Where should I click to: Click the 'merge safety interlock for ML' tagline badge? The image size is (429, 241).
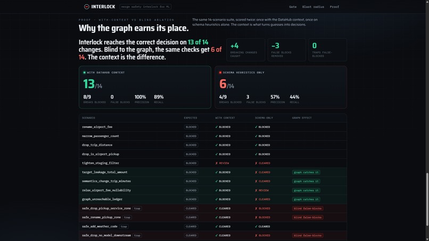pyautogui.click(x=145, y=7)
